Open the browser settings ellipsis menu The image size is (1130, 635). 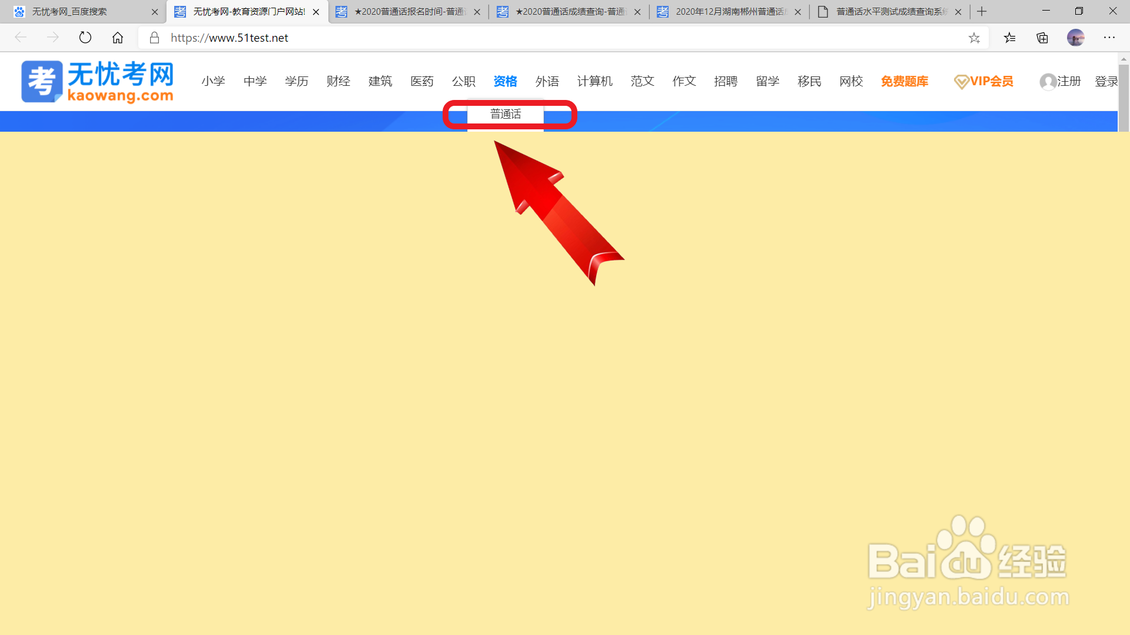pyautogui.click(x=1109, y=38)
